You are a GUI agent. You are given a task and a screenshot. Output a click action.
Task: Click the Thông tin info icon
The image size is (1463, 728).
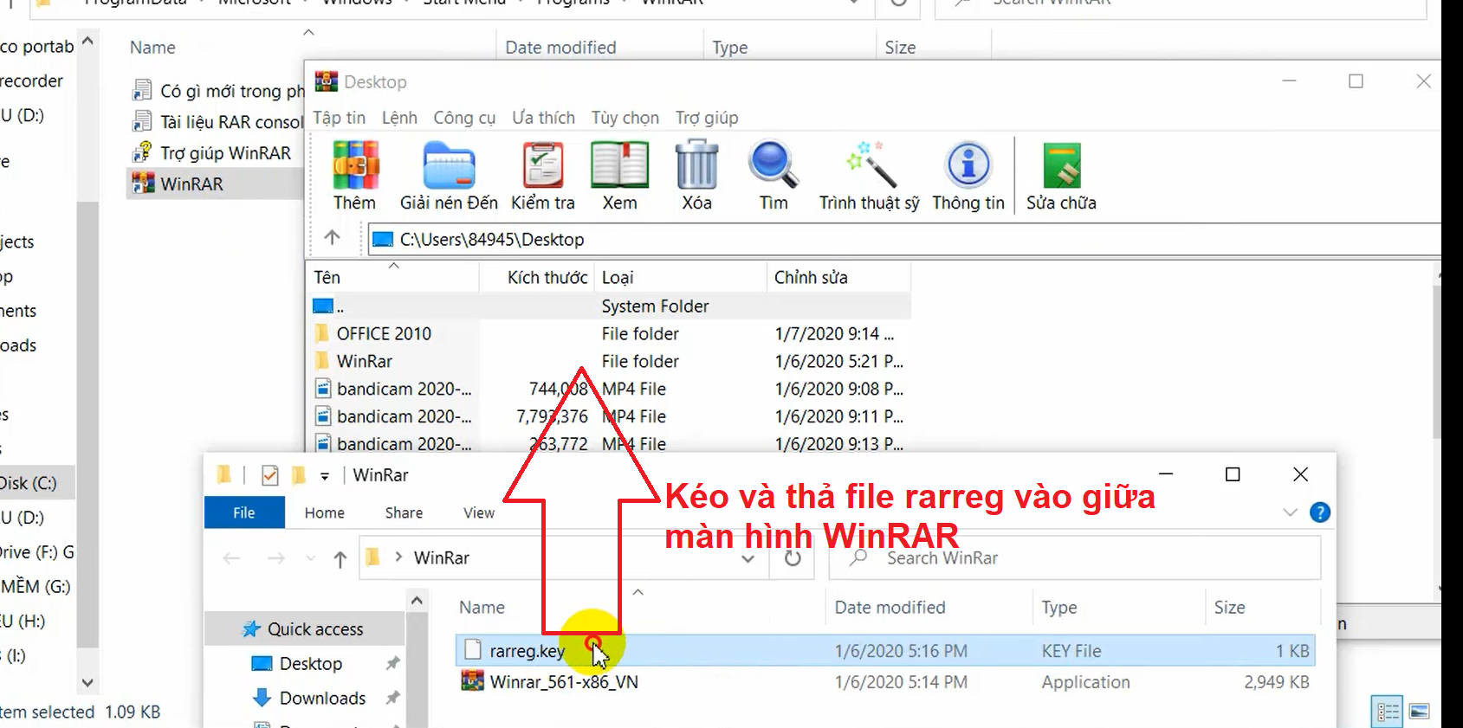tap(968, 165)
